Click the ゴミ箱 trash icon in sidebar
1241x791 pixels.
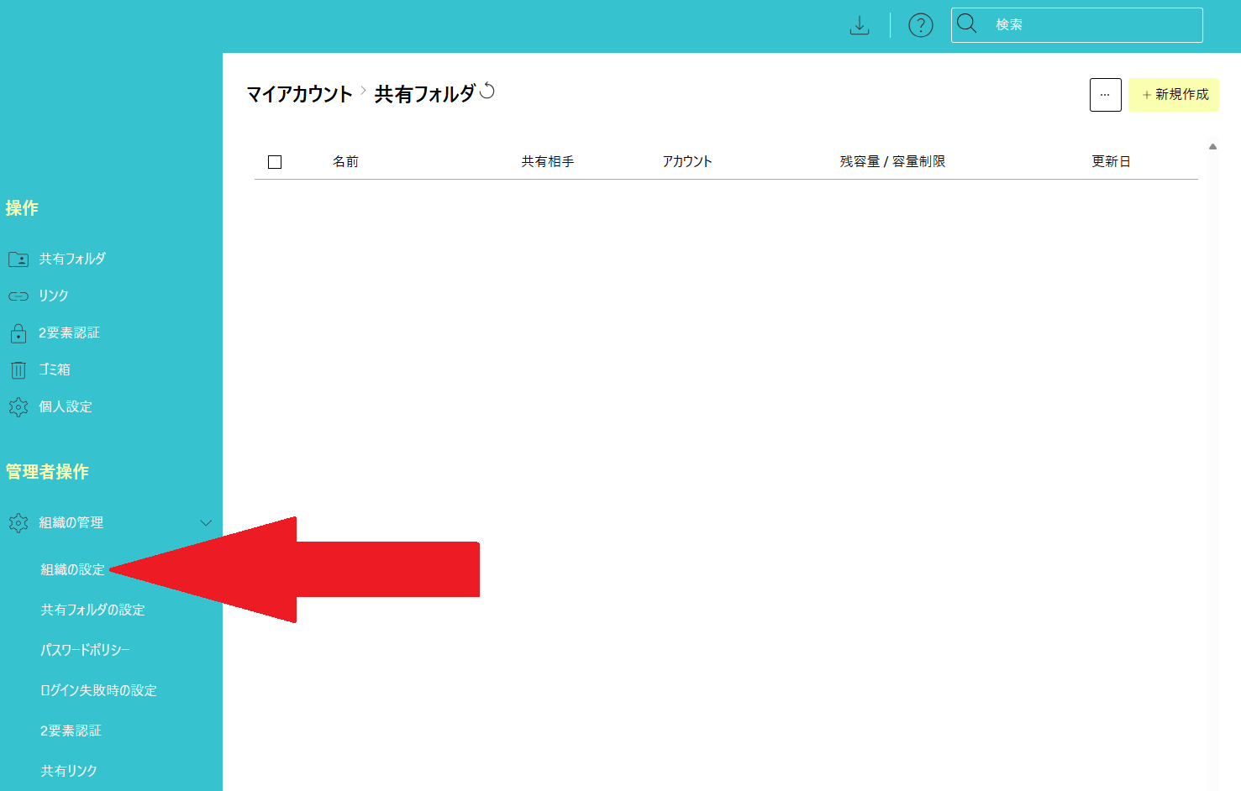pyautogui.click(x=18, y=369)
